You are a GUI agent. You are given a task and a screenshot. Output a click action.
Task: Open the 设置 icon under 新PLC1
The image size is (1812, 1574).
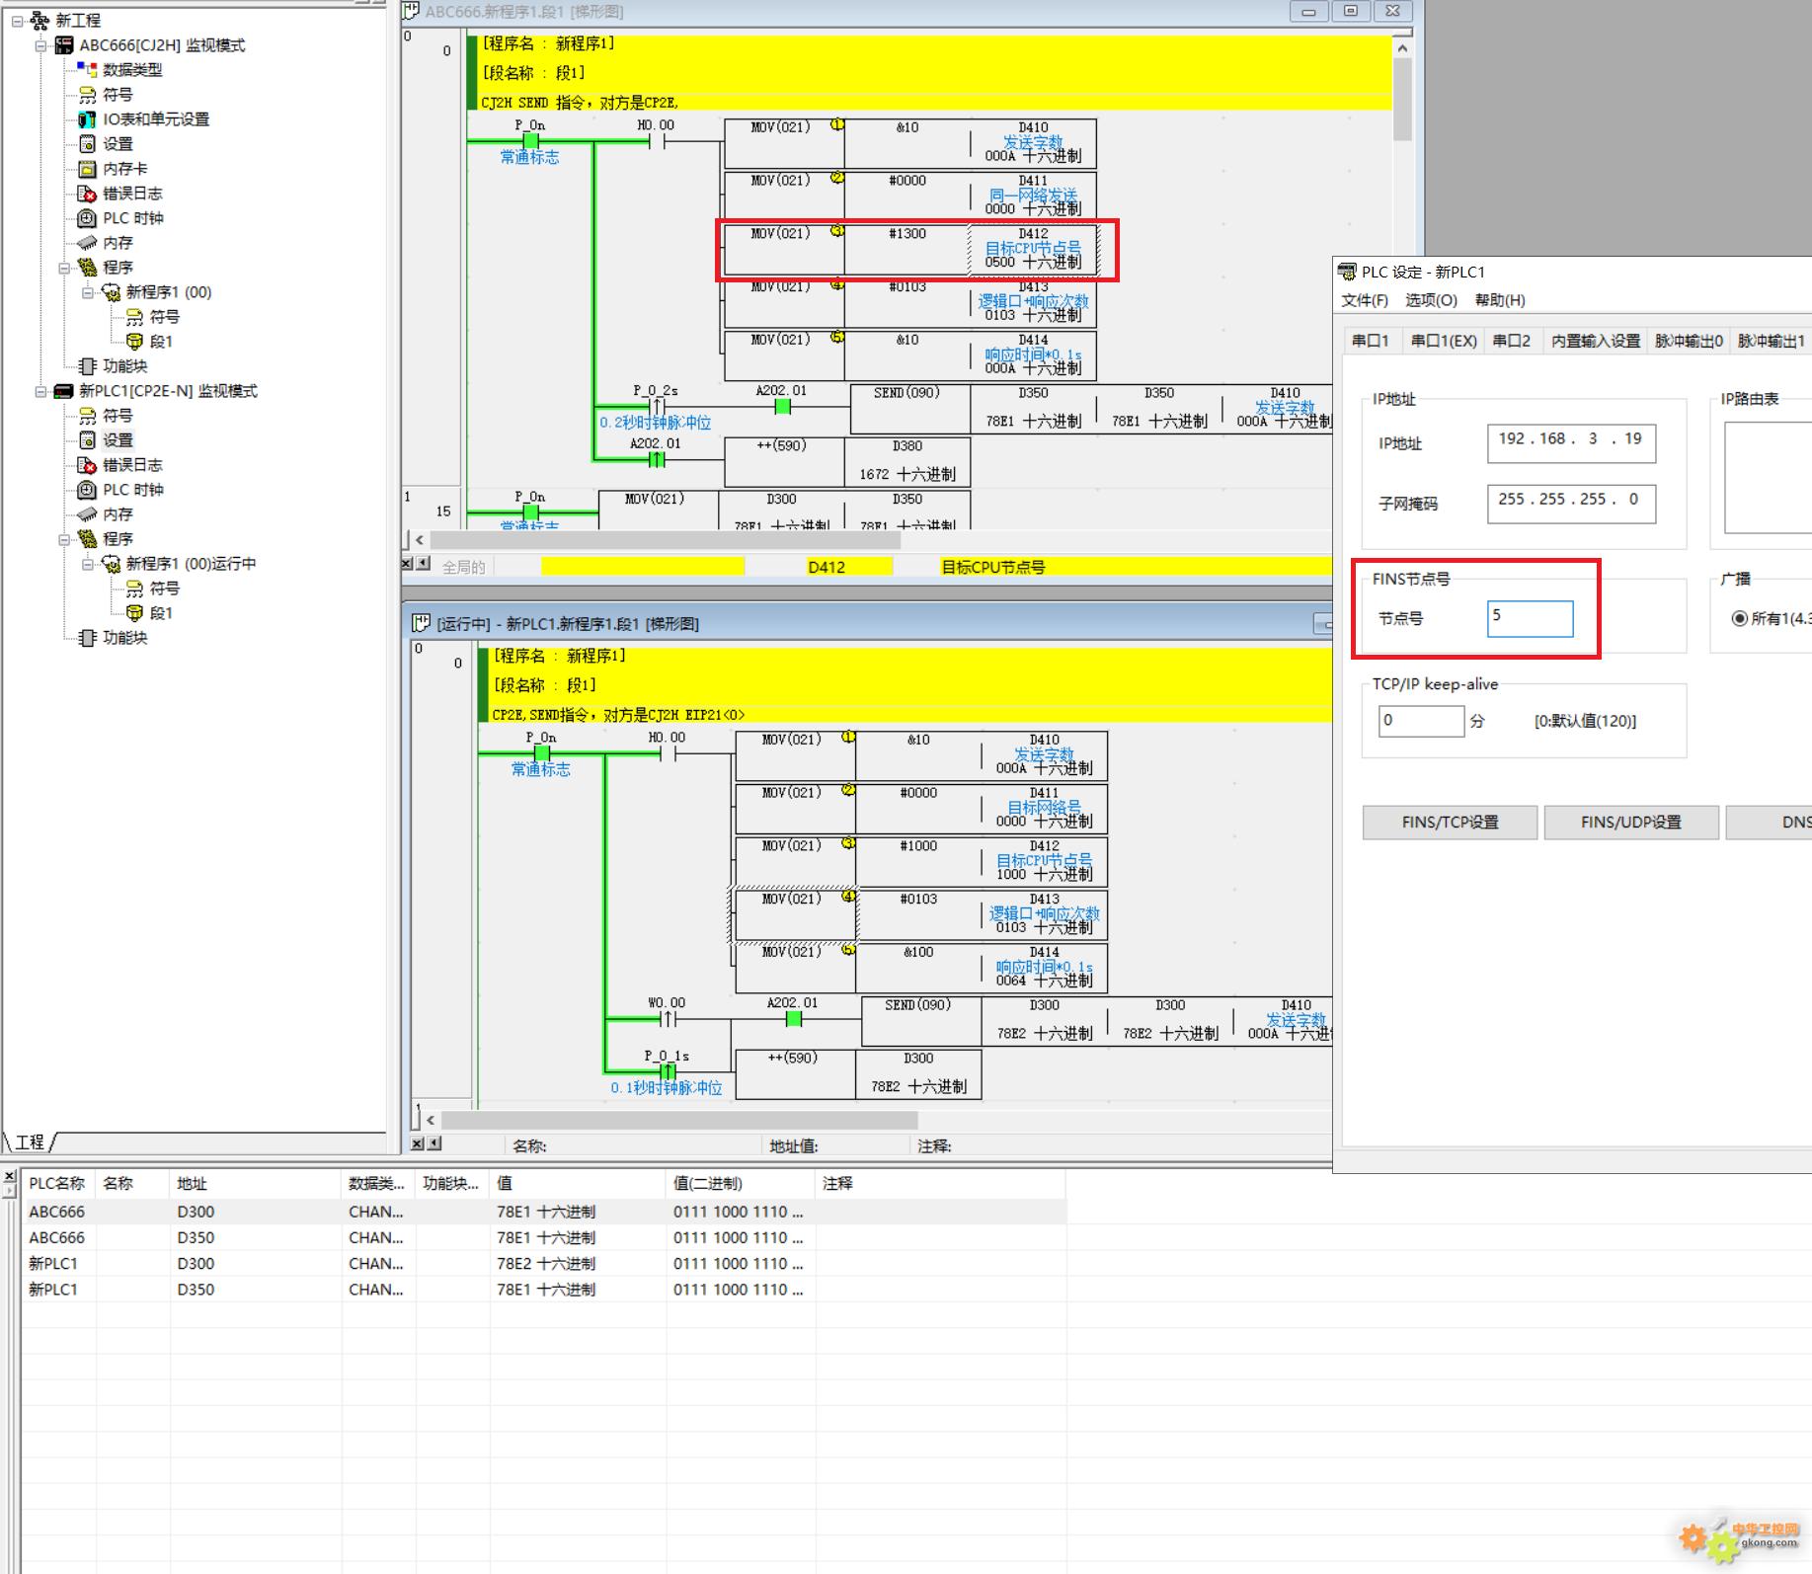(x=87, y=440)
